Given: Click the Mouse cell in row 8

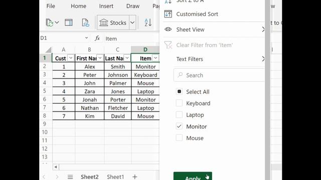Looking at the screenshot, I should coord(145,116).
